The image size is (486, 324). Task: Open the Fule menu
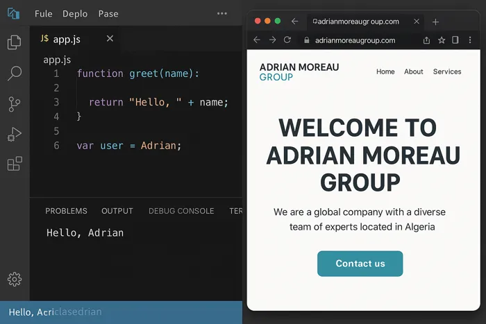click(43, 14)
